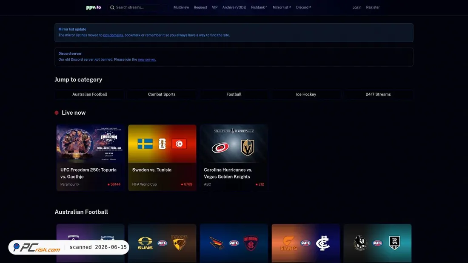The width and height of the screenshot is (468, 263).
Task: Follow the ppv.domains link
Action: pyautogui.click(x=113, y=35)
